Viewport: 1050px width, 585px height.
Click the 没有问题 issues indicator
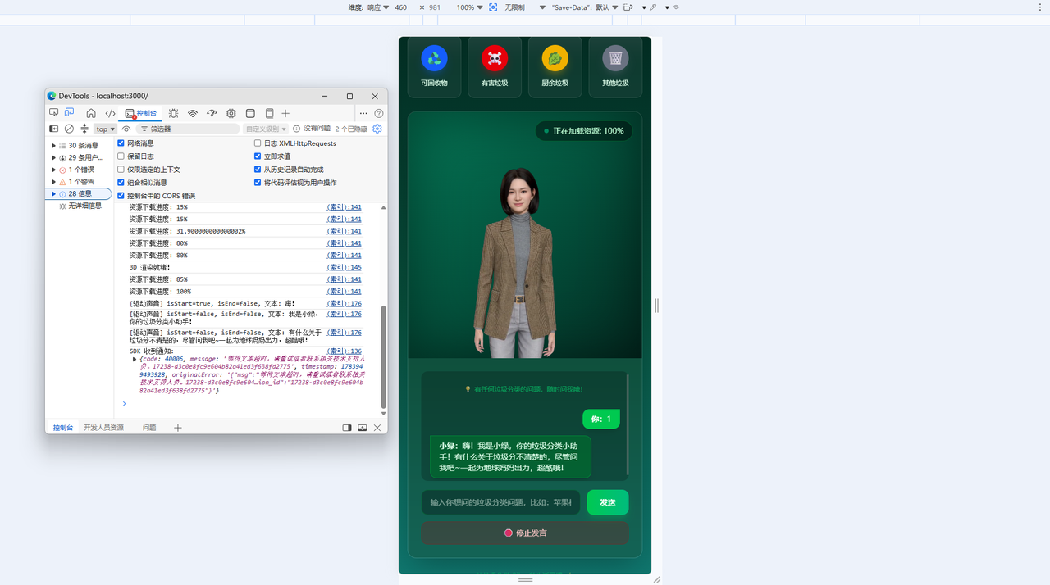312,129
